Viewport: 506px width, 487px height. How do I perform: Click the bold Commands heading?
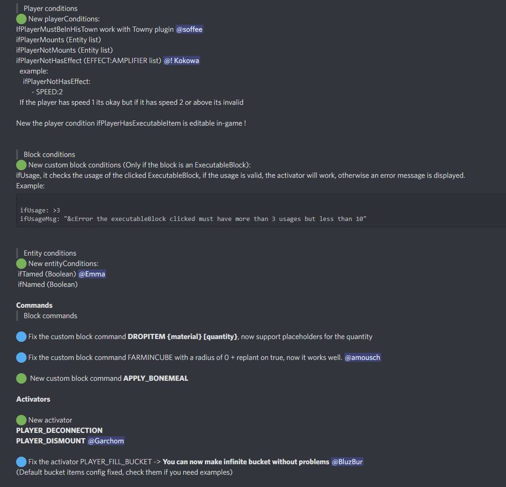point(34,305)
